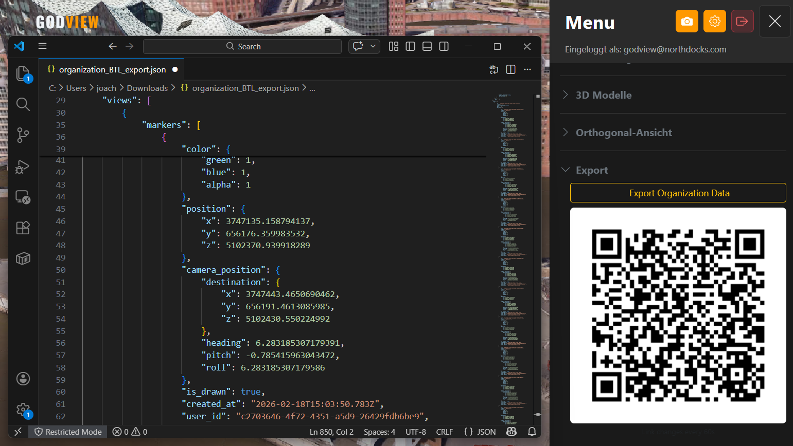The image size is (793, 446).
Task: Open the Source Control view
Action: (x=23, y=135)
